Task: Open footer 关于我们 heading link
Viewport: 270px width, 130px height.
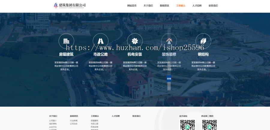Action: [x=53, y=116]
